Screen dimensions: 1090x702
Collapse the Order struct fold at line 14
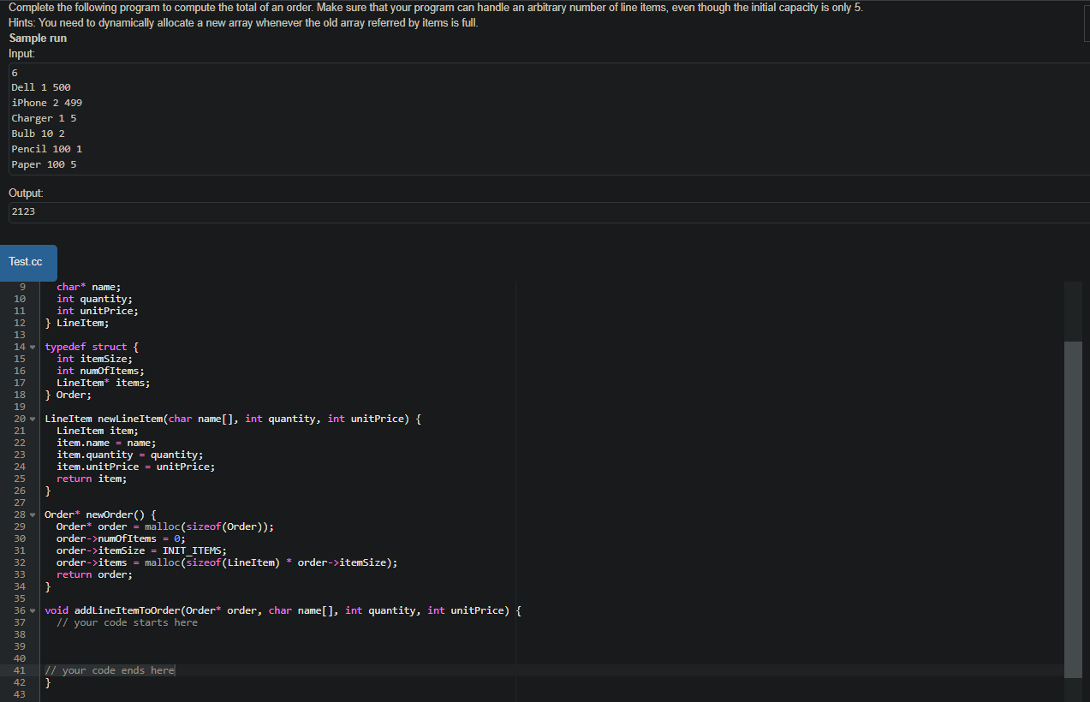33,347
